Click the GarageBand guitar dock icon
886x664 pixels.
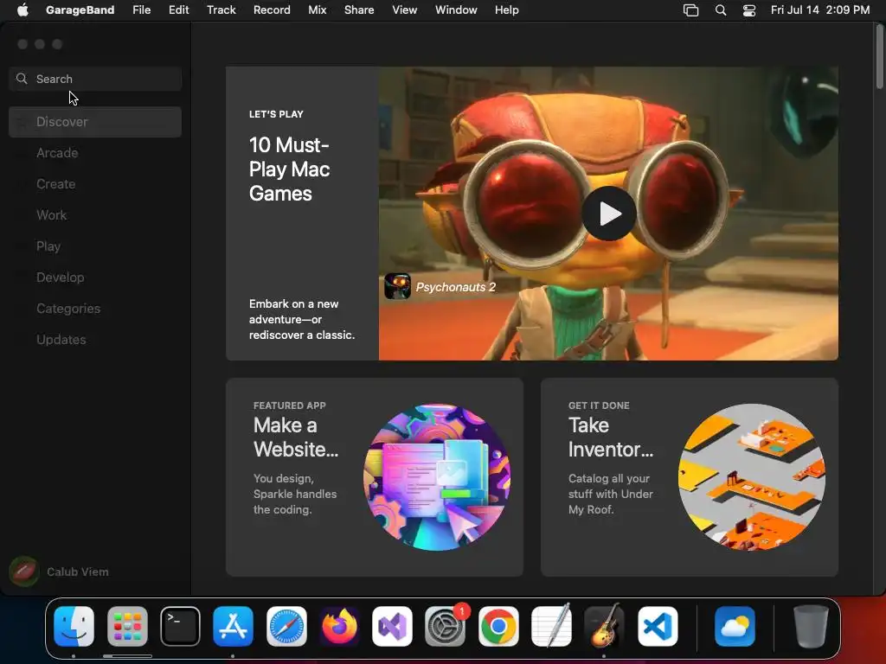(x=605, y=626)
